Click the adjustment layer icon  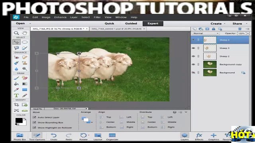point(201,29)
